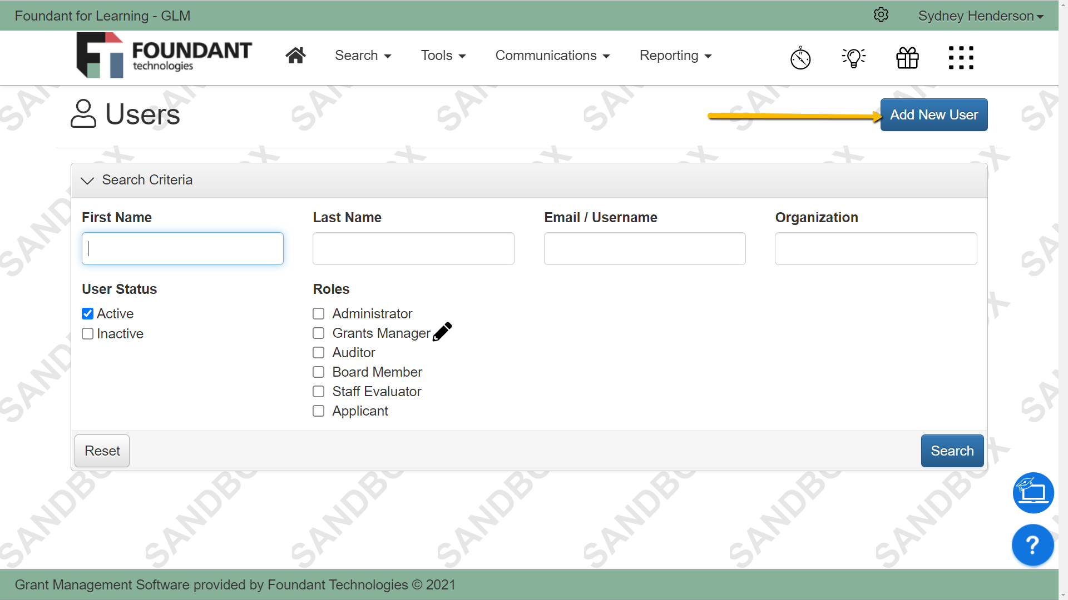The image size is (1068, 600).
Task: Open the gift icon for new features
Action: [907, 57]
